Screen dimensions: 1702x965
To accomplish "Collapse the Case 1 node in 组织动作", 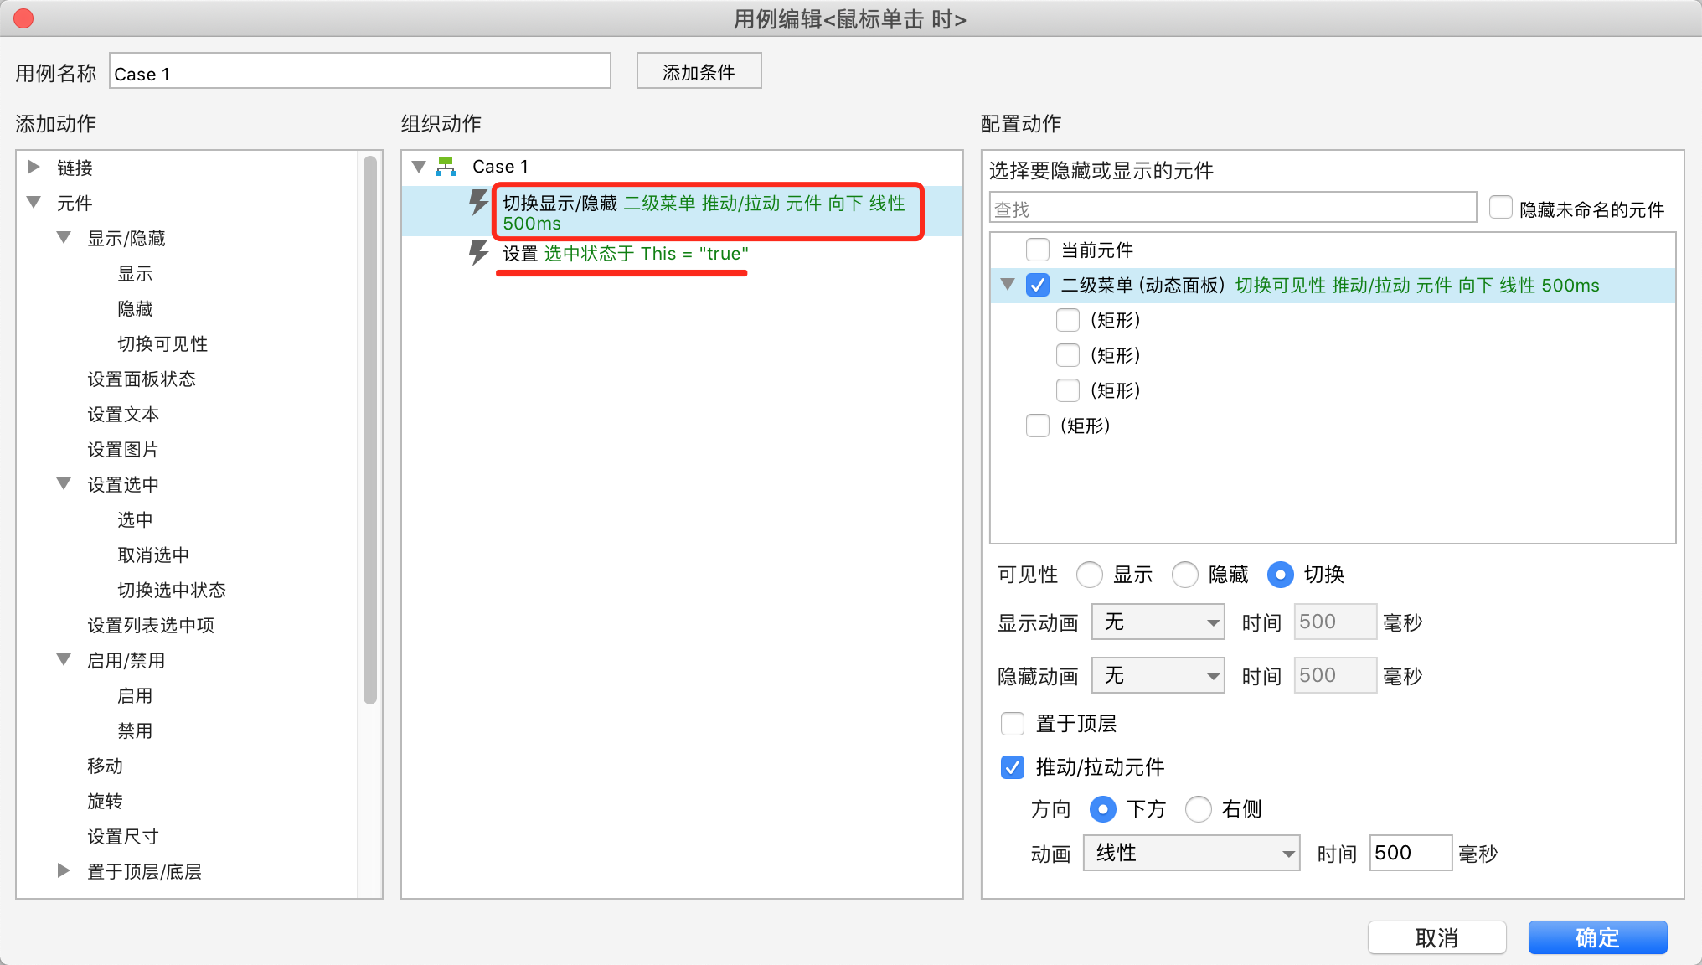I will pos(419,166).
